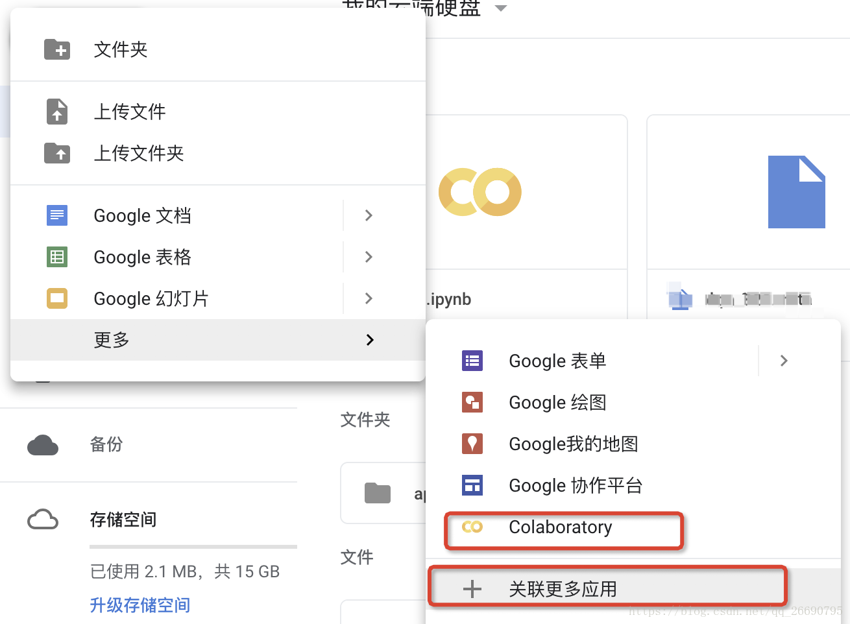
Task: Expand the Google 幻灯片 submenu arrow
Action: pyautogui.click(x=369, y=298)
